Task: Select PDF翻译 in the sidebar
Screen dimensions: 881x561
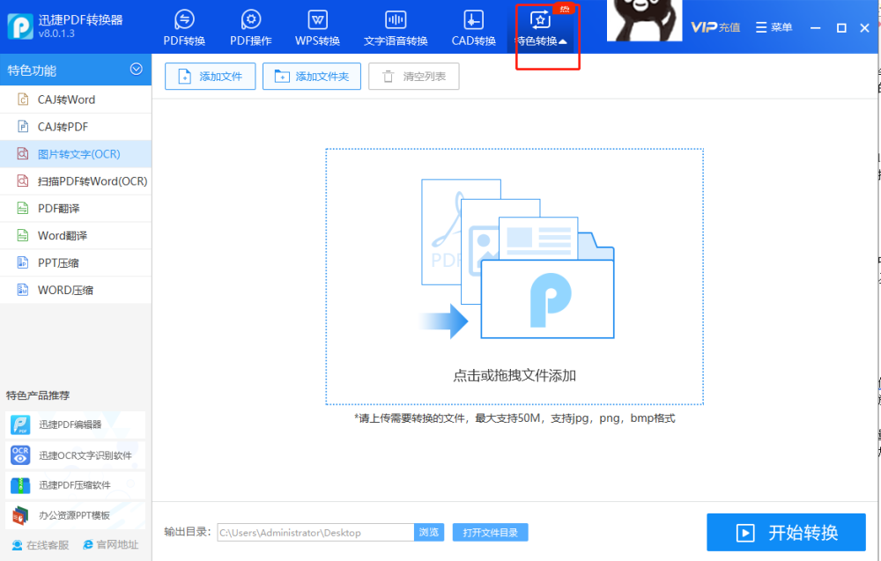Action: [x=76, y=209]
